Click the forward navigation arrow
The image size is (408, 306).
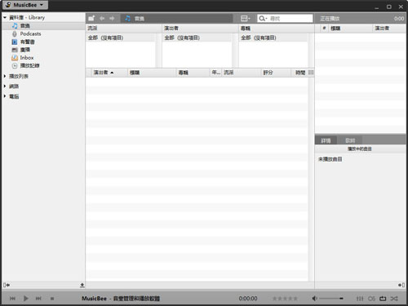112,18
